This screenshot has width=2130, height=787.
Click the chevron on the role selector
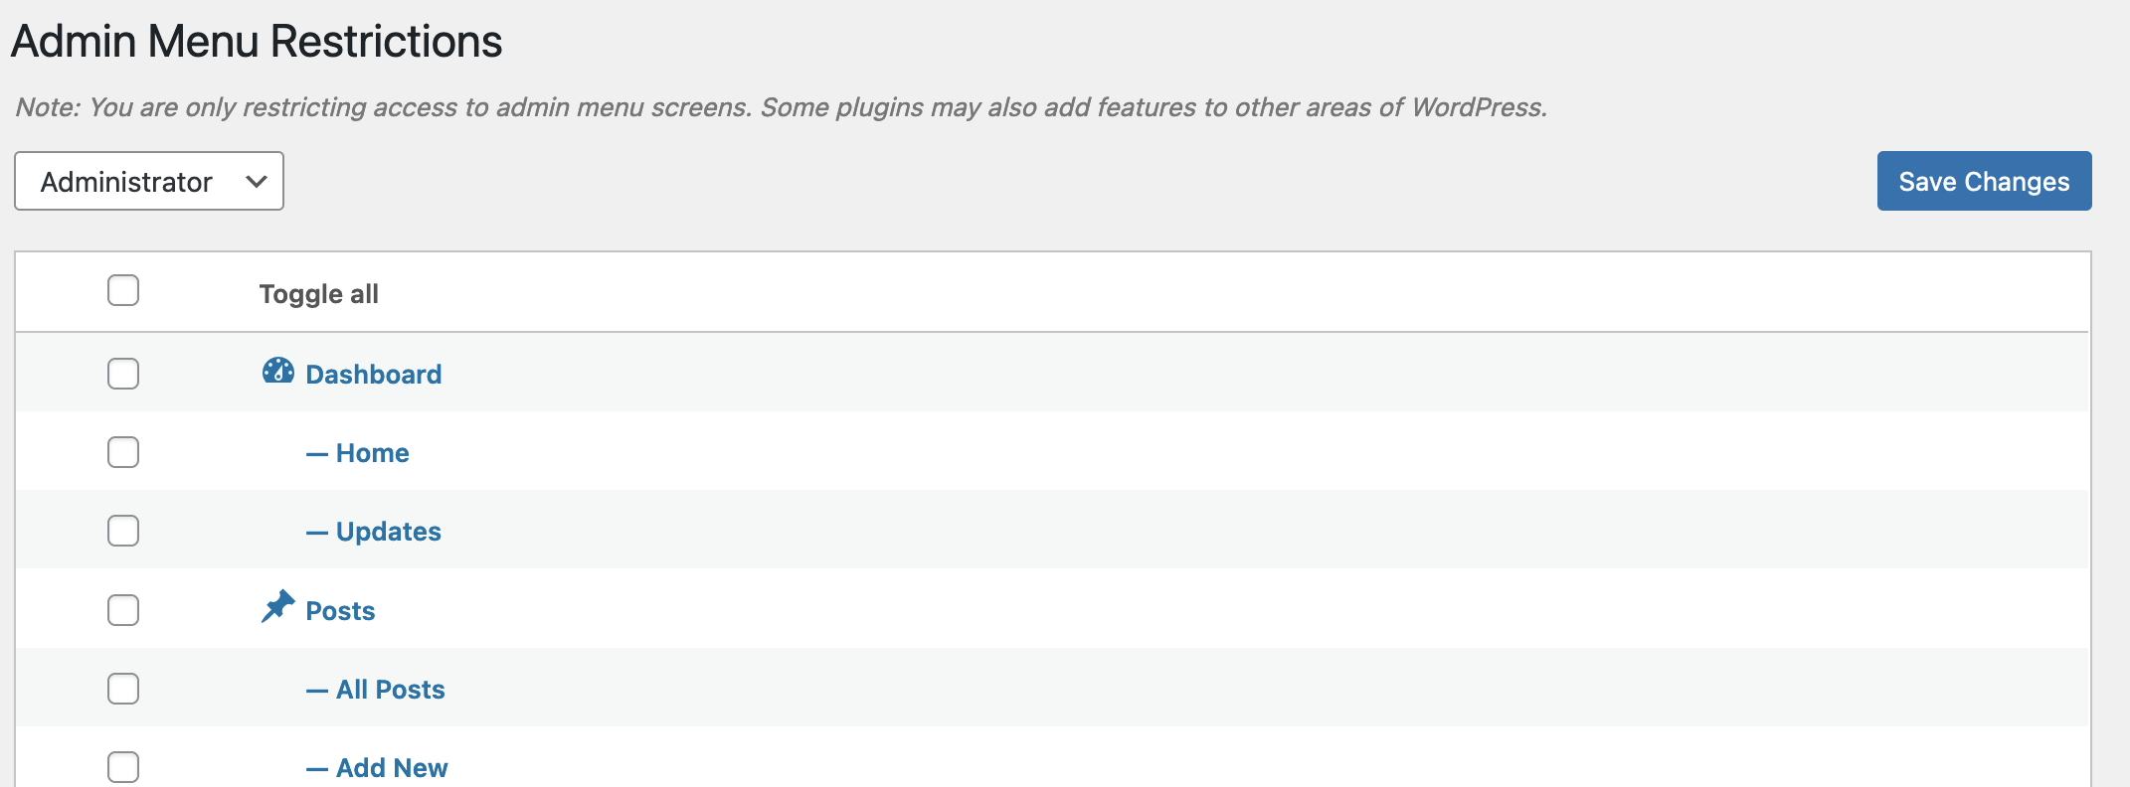pos(257,181)
